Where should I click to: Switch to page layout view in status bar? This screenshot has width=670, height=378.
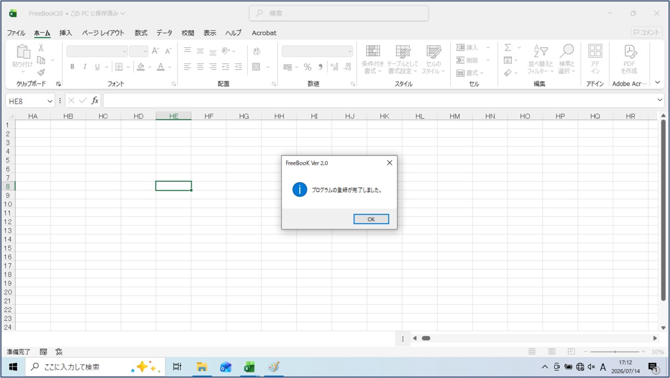551,352
